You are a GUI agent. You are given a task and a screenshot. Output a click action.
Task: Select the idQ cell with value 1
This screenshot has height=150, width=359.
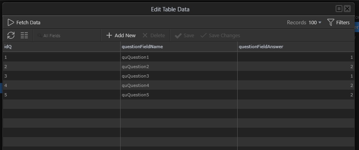(61, 57)
